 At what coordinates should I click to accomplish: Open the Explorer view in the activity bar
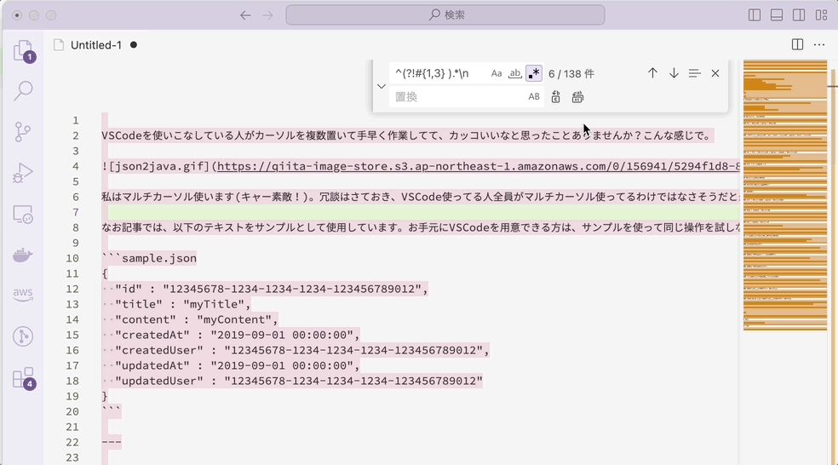(x=23, y=51)
